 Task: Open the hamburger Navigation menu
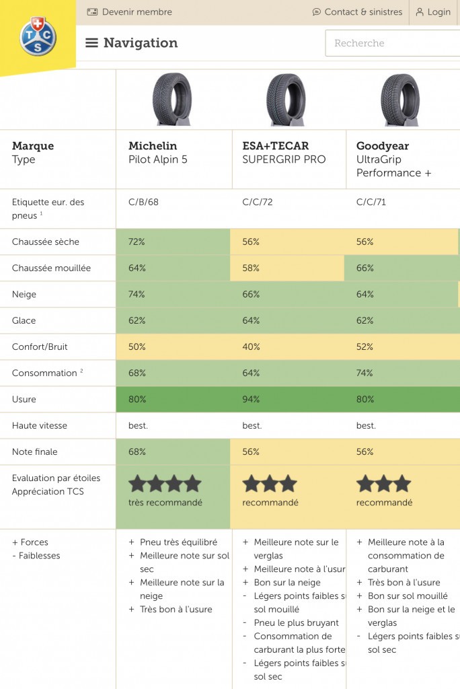pyautogui.click(x=91, y=42)
